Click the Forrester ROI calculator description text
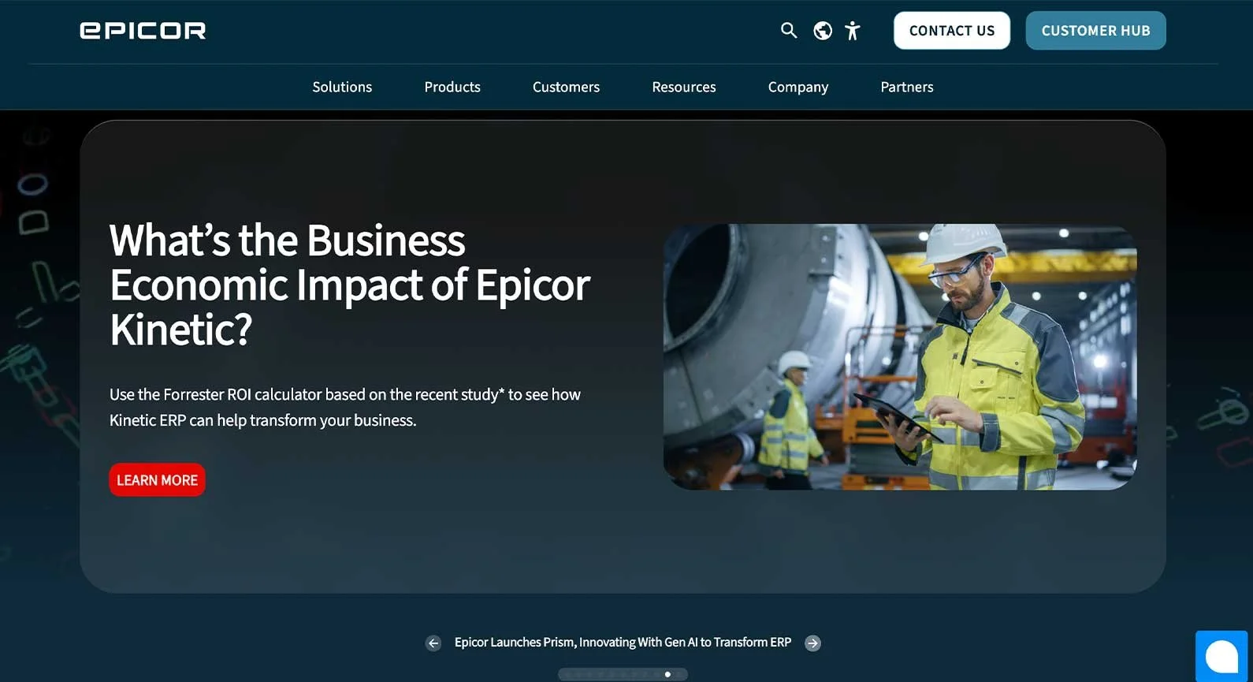Screen dimensions: 1253x682 [345, 407]
